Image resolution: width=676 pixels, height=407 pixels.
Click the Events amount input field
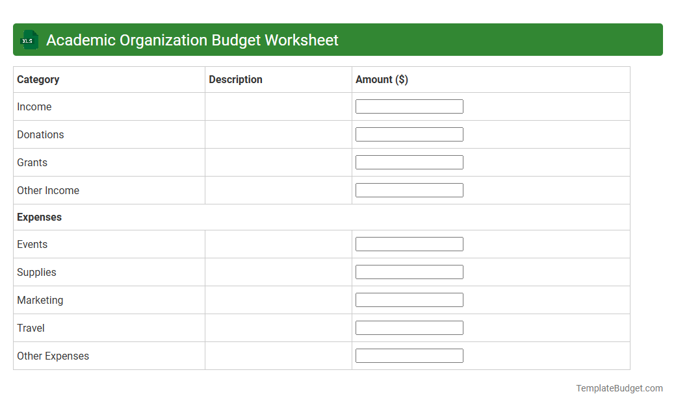click(409, 243)
